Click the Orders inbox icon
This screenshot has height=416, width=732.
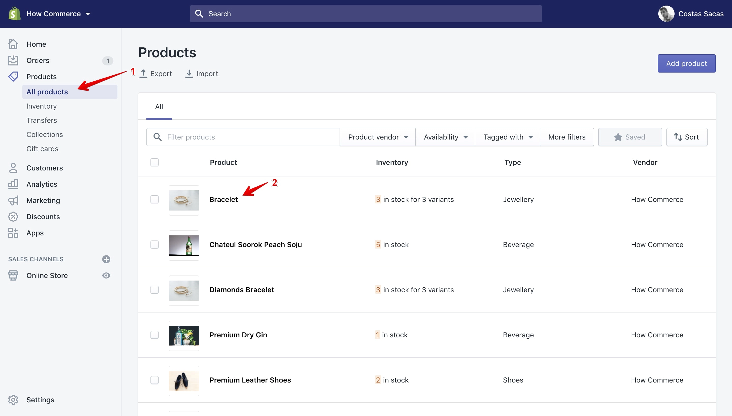click(x=13, y=60)
